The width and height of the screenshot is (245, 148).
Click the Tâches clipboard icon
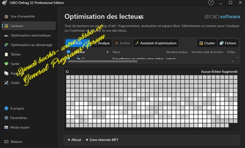point(6,54)
